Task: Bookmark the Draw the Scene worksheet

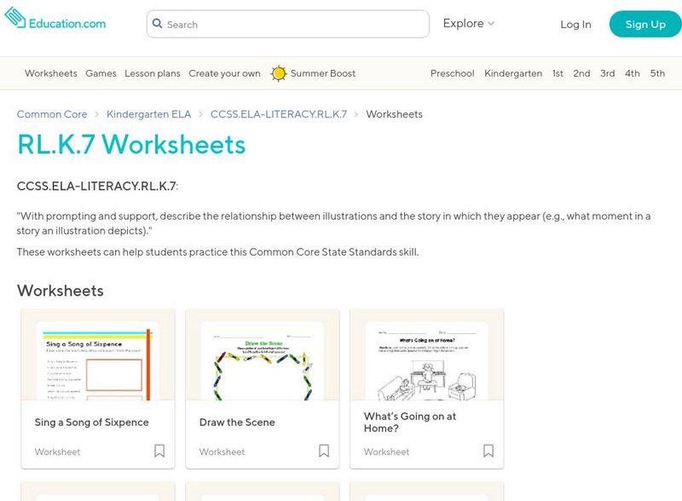Action: pos(324,451)
